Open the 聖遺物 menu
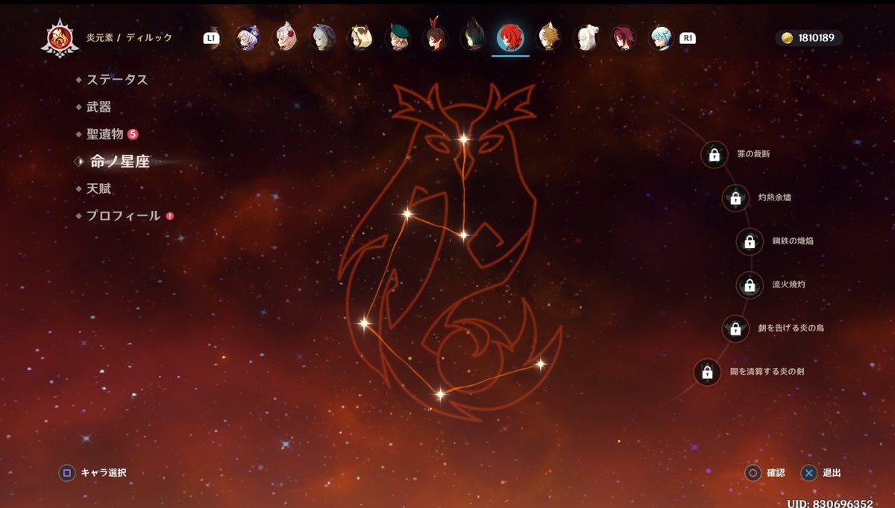 tap(107, 134)
